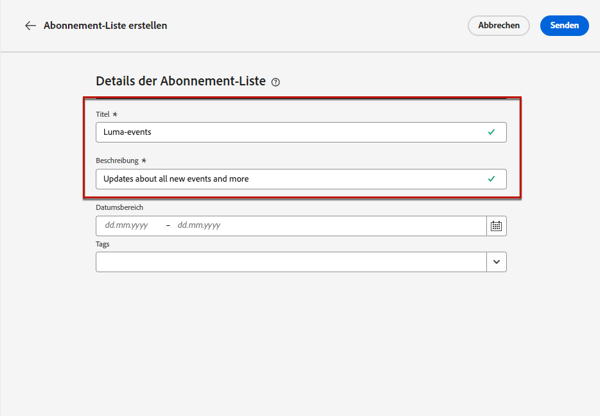Viewport: 600px width, 416px height.
Task: Click into the Beschreibung text field
Action: pyautogui.click(x=301, y=179)
